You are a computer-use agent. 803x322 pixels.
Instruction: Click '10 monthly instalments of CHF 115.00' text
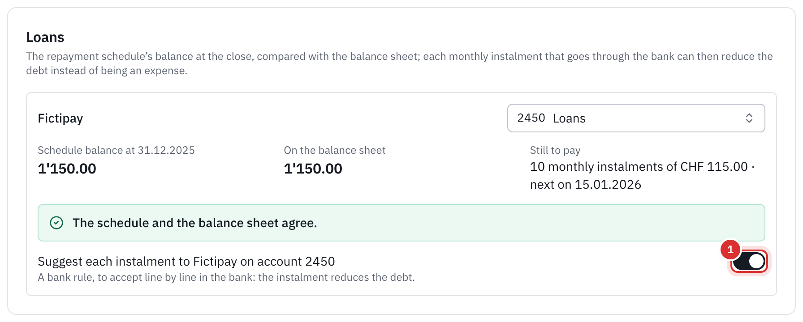pos(639,166)
